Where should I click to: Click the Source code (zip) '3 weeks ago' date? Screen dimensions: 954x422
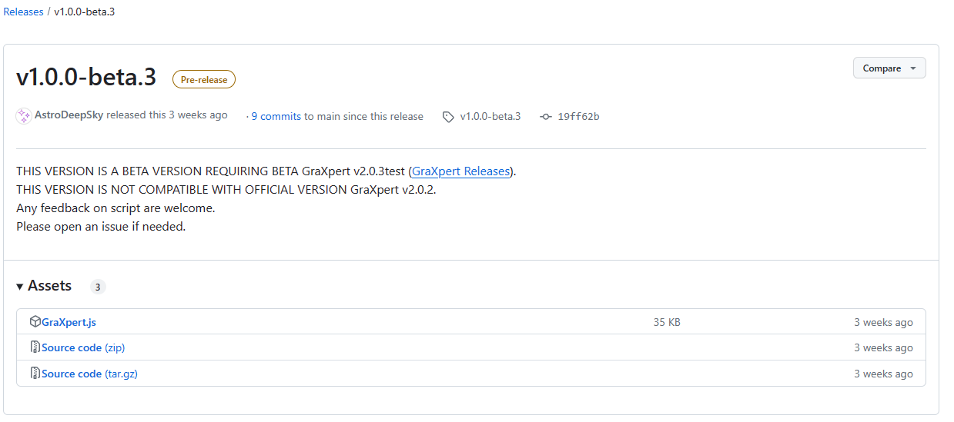coord(883,348)
